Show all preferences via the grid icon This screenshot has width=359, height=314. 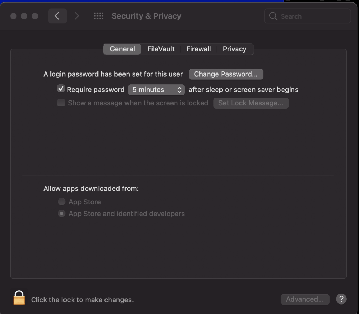tap(99, 16)
